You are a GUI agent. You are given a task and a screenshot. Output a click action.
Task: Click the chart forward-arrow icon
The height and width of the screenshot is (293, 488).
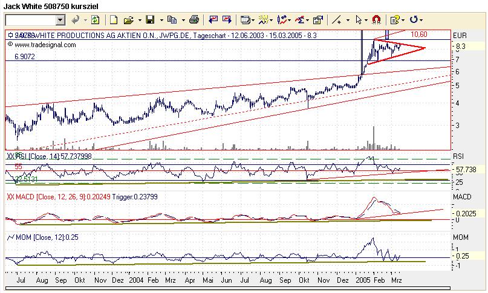point(227,20)
